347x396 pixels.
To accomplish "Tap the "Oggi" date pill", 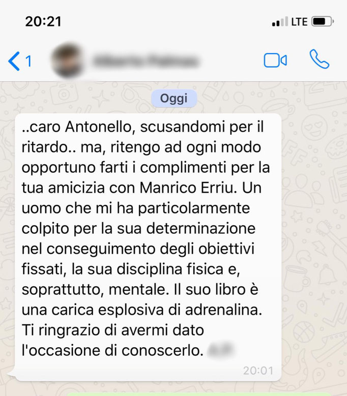I will [x=174, y=98].
